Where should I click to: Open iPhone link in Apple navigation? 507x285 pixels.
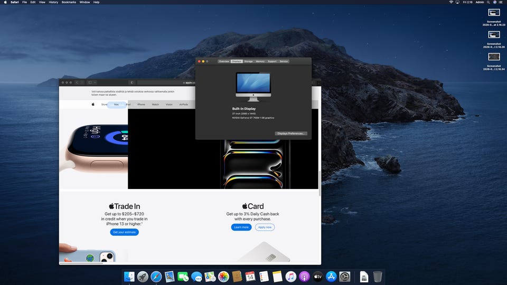coord(142,104)
